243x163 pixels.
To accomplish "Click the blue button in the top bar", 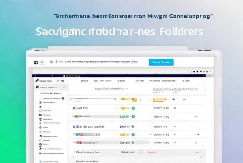I will 161,62.
